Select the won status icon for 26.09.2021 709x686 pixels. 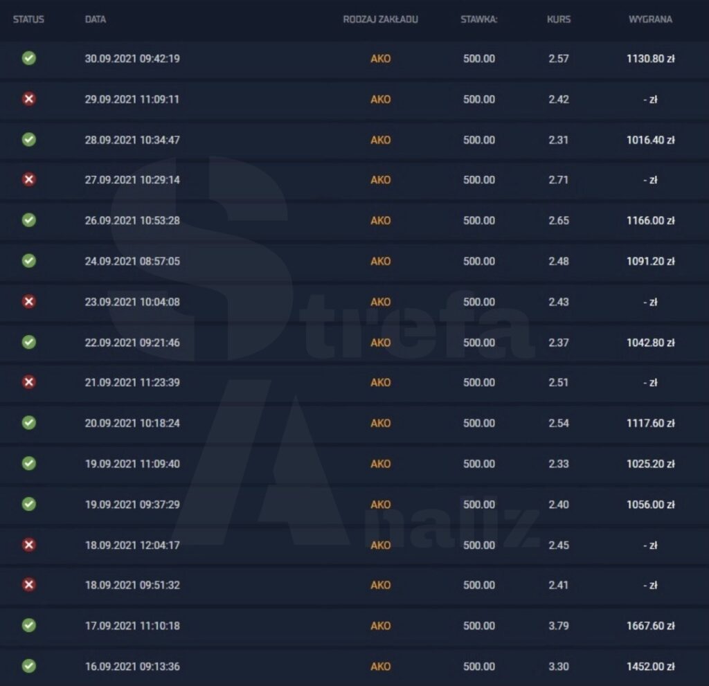pos(29,220)
